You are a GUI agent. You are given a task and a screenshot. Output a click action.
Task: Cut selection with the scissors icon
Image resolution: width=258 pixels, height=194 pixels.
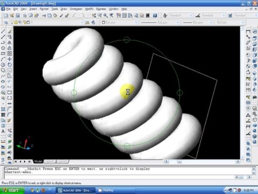coord(44,16)
